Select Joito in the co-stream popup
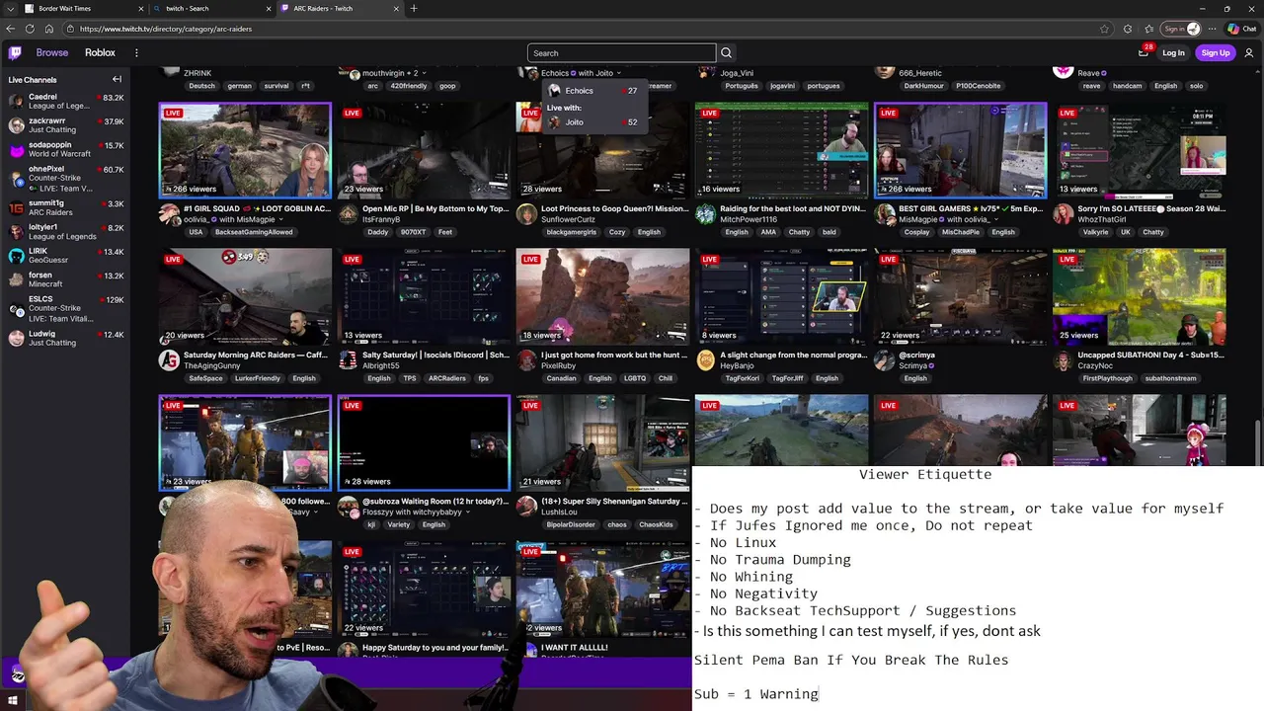Viewport: 1264px width, 711px height. pos(592,122)
